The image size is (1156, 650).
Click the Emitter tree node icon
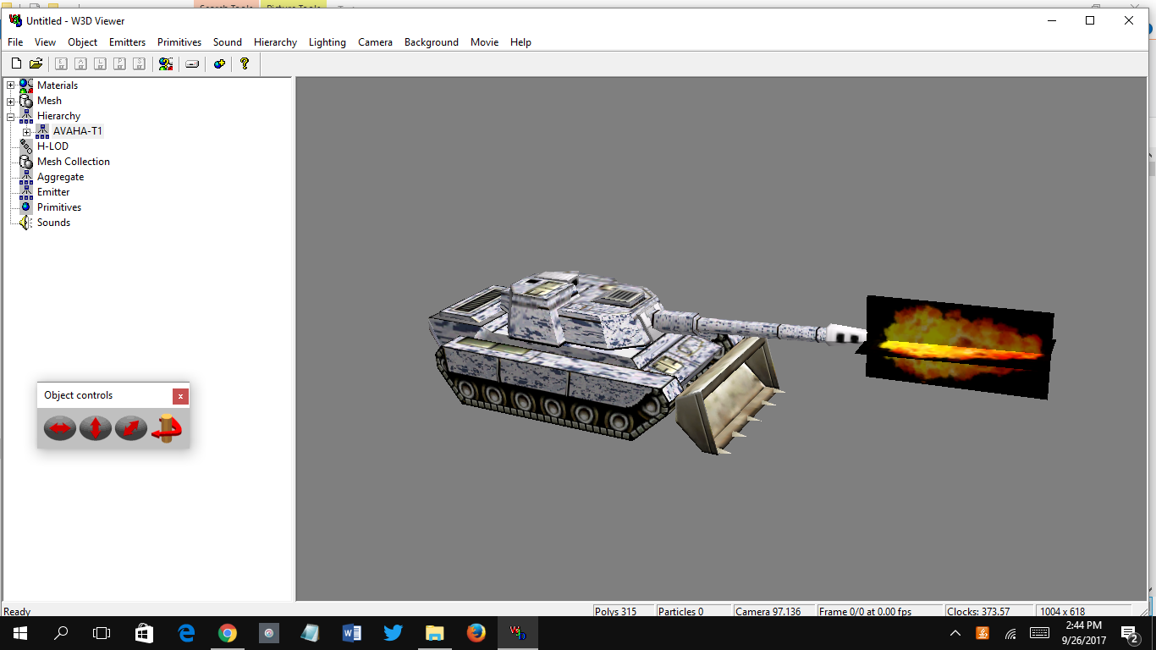(x=26, y=192)
